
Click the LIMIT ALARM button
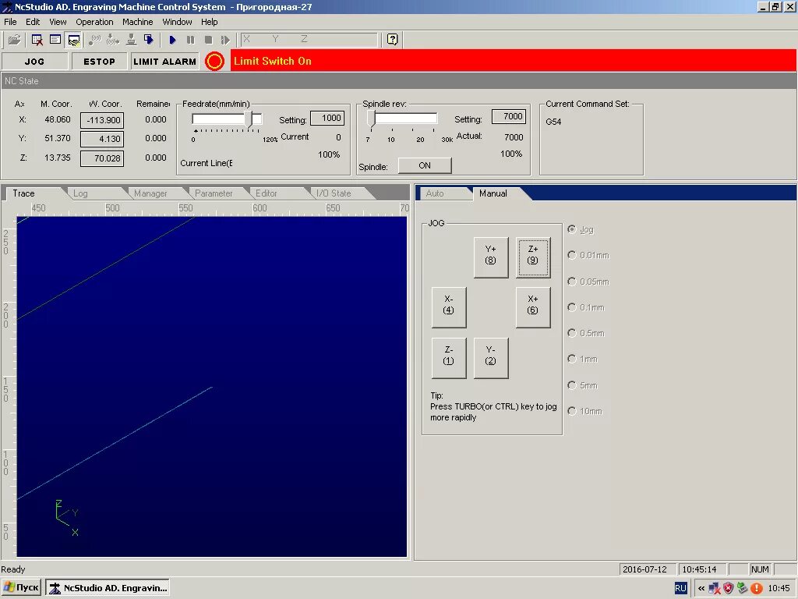click(164, 61)
